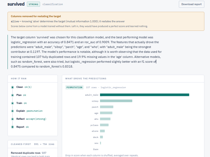Image resolution: width=210 pixels, height=157 pixels.
Task: Click the sex importance bar
Action: [101, 143]
